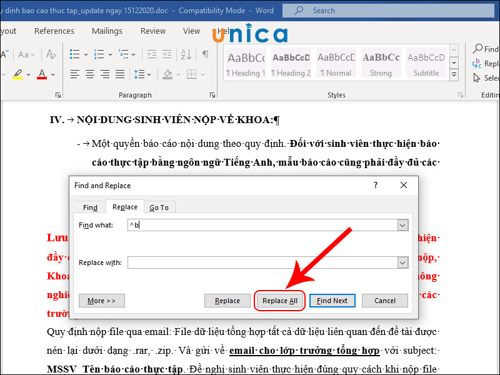Click the More >> button

coord(101,301)
